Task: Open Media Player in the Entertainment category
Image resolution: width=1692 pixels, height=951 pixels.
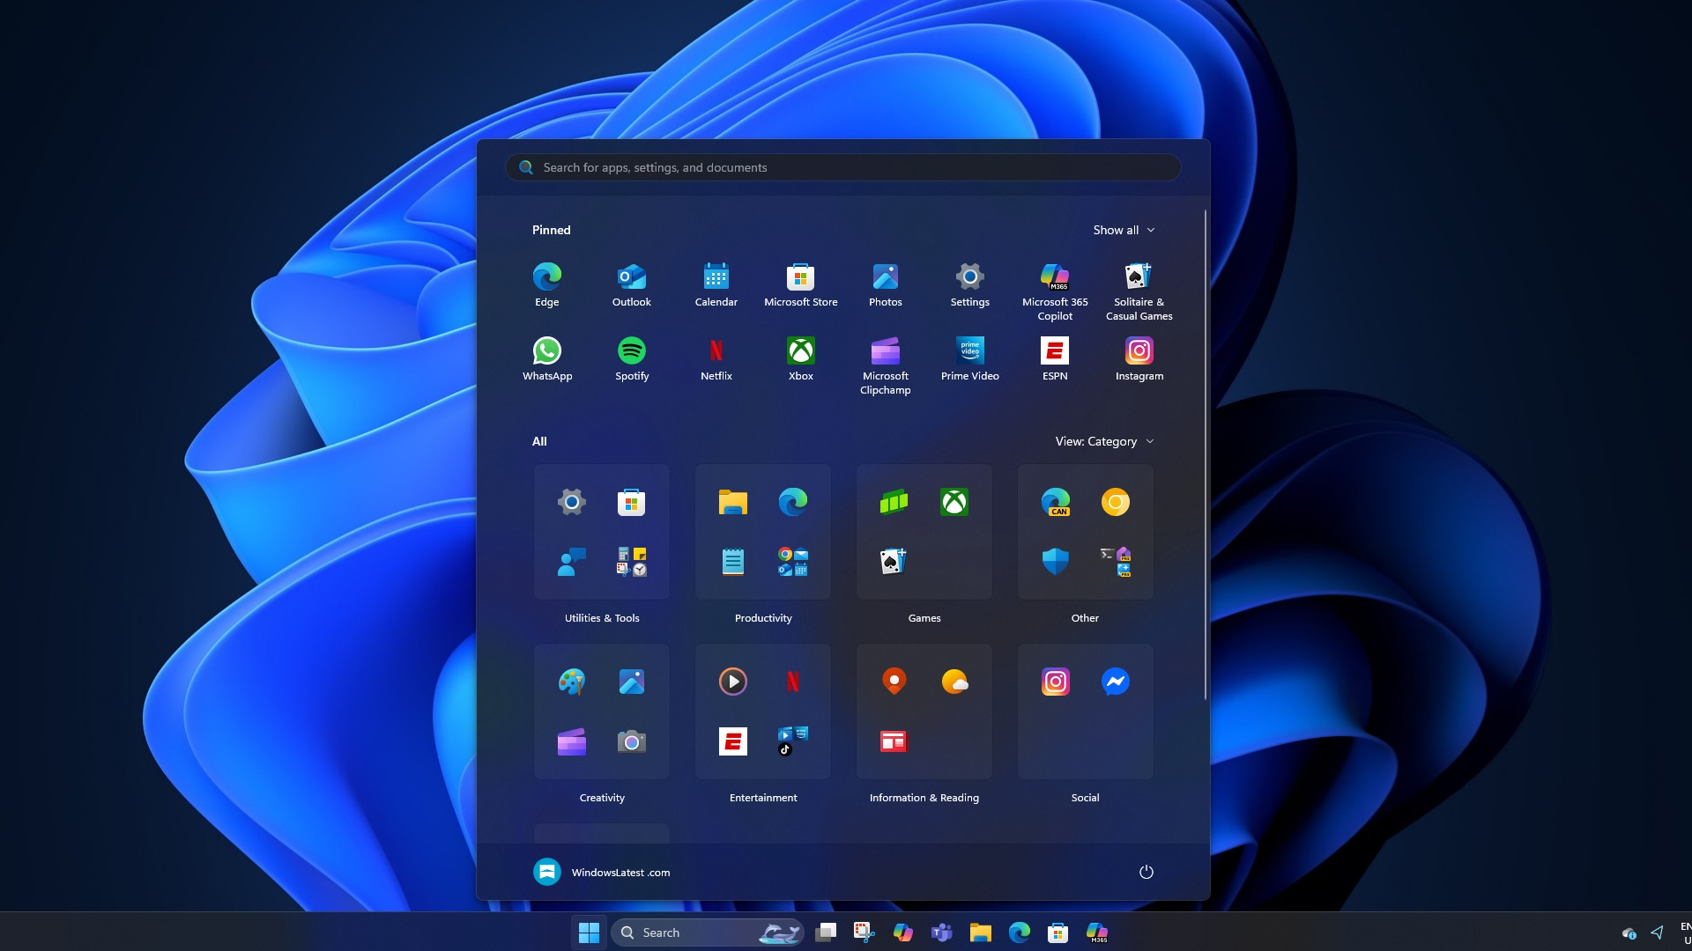Action: (732, 682)
